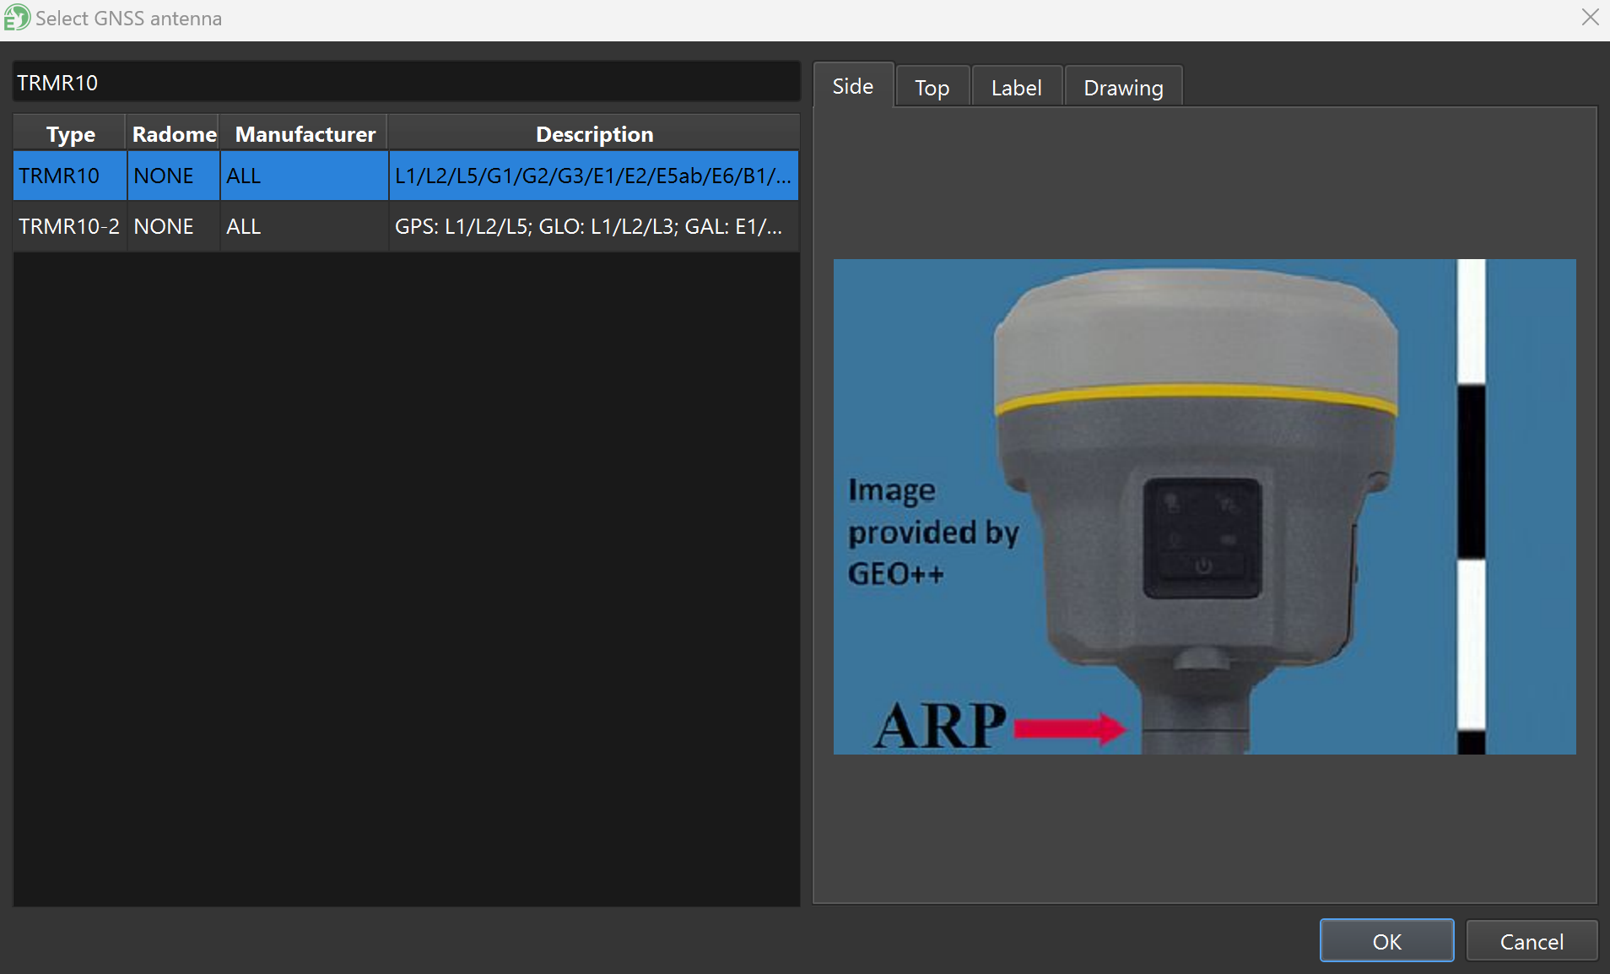This screenshot has width=1610, height=974.
Task: Switch to the Side view tab
Action: point(852,86)
